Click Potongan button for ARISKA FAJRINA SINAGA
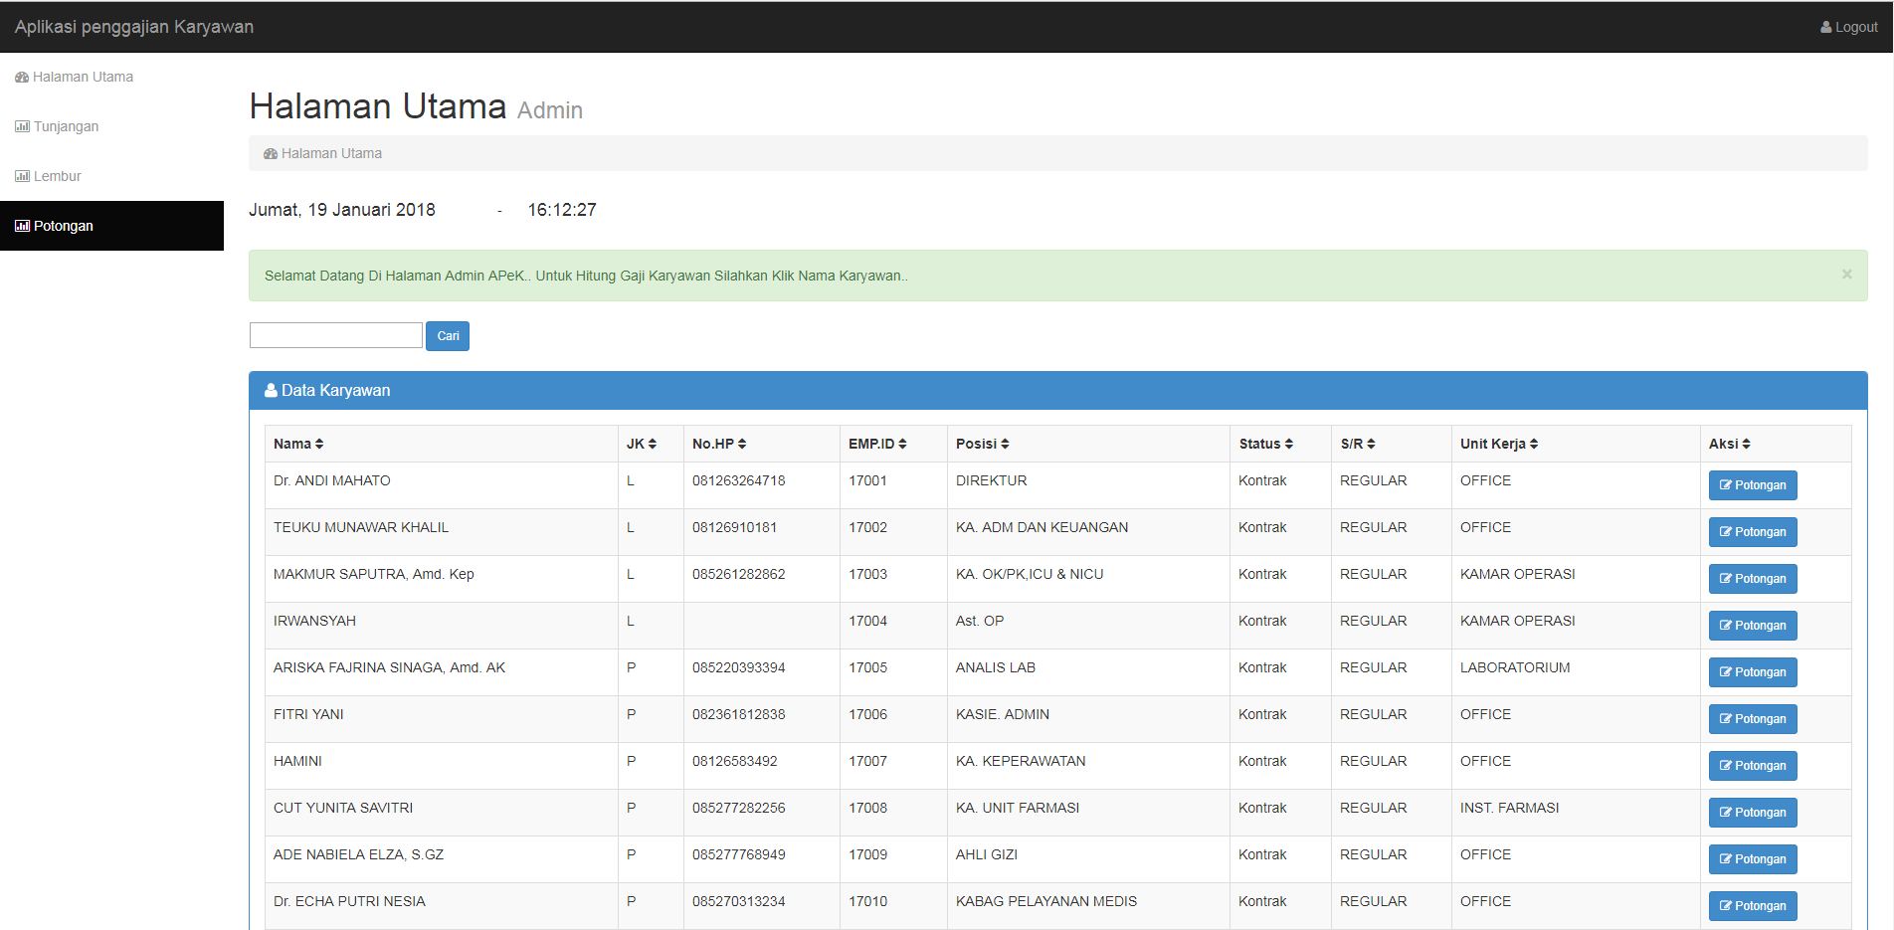 point(1753,672)
